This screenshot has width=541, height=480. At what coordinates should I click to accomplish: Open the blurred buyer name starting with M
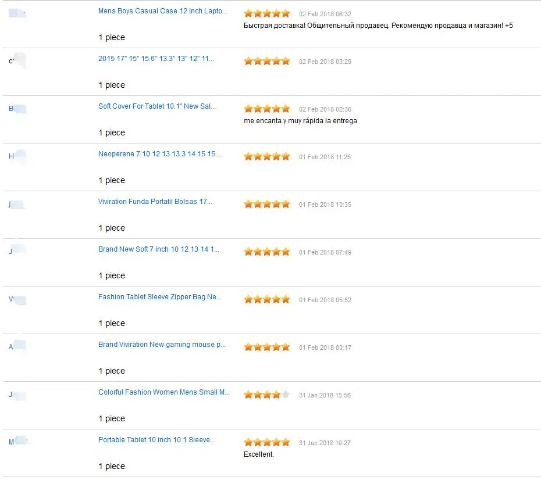(18, 442)
